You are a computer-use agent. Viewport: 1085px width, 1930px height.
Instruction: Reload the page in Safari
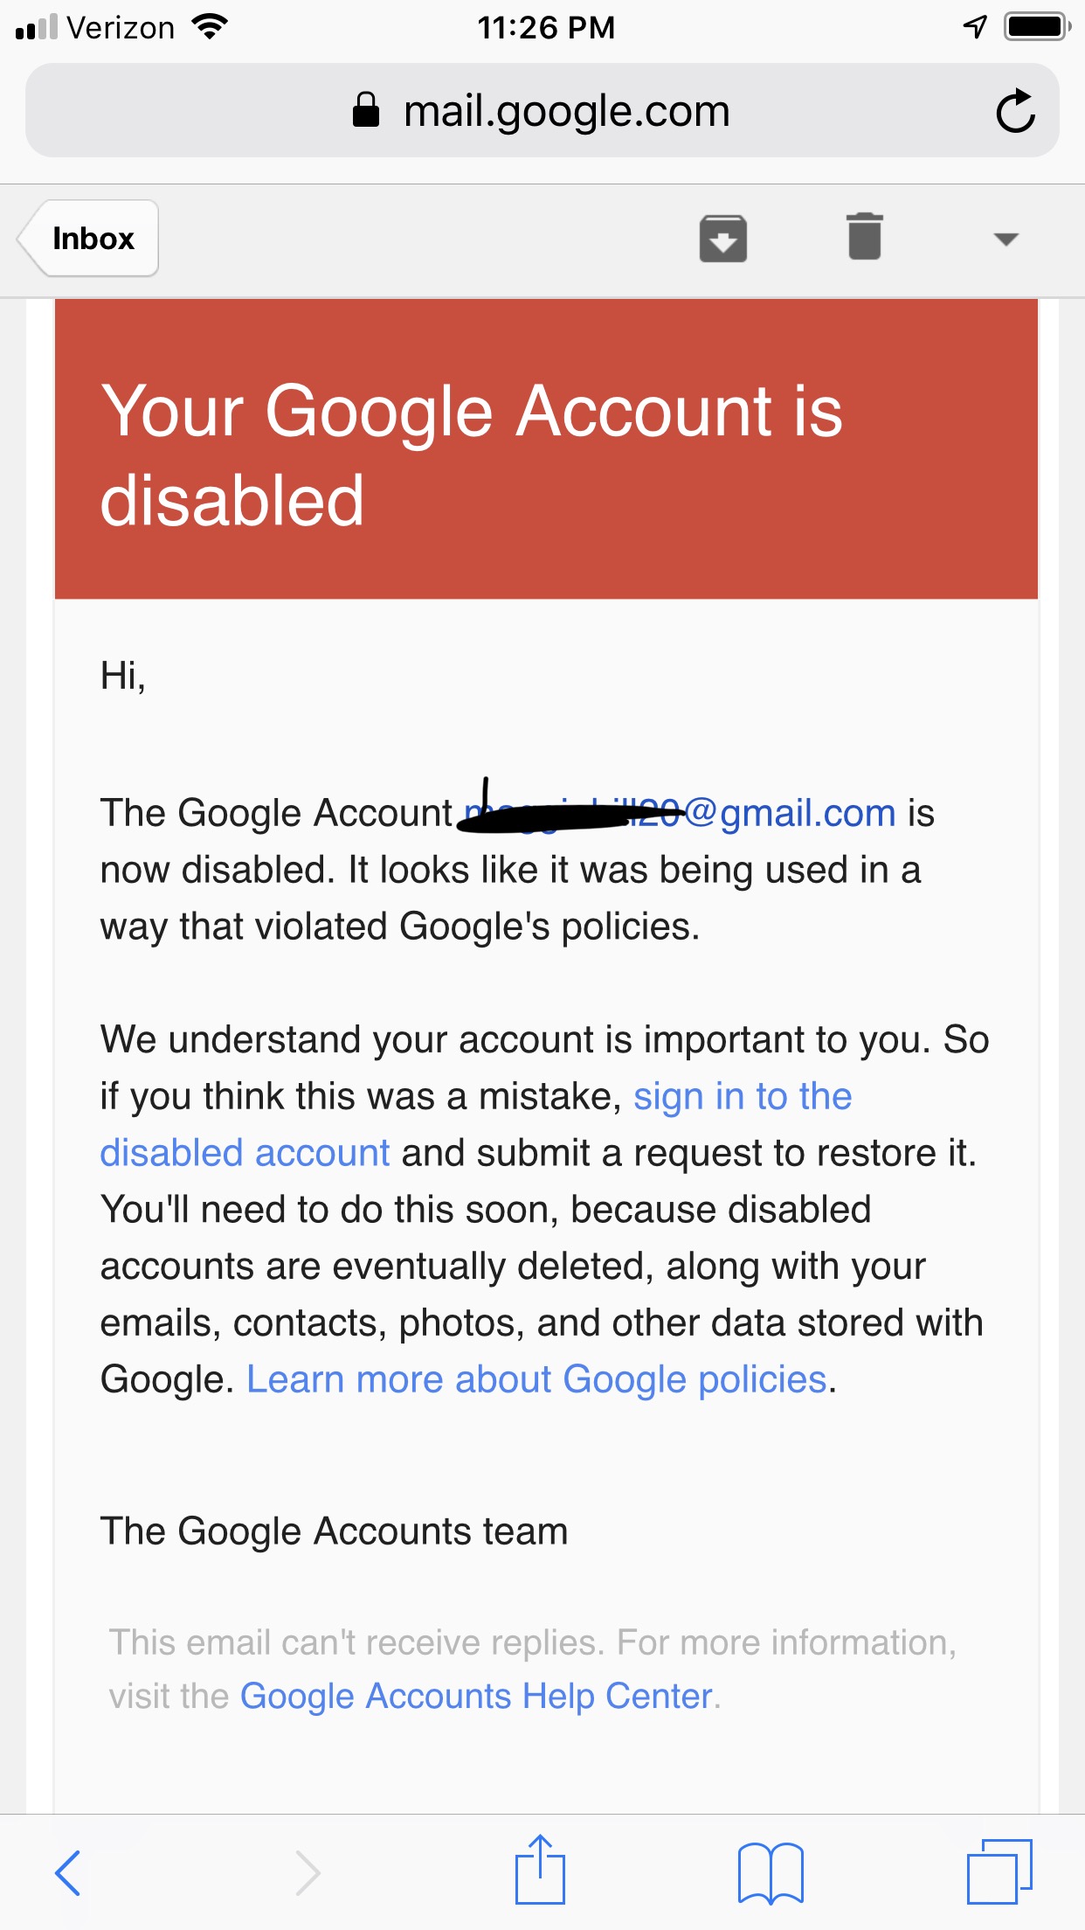(x=1015, y=111)
